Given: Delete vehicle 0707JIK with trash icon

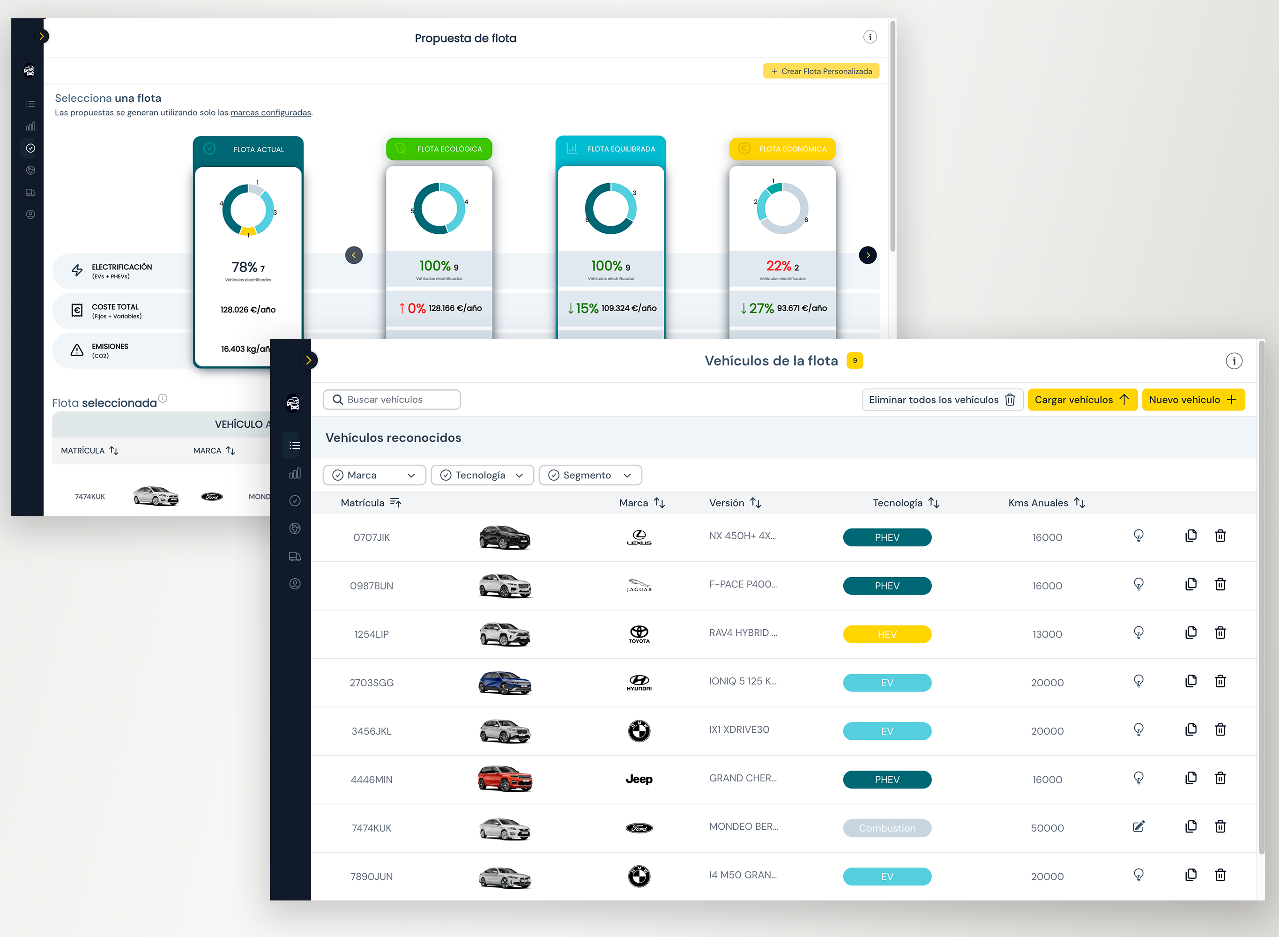Looking at the screenshot, I should [1220, 536].
